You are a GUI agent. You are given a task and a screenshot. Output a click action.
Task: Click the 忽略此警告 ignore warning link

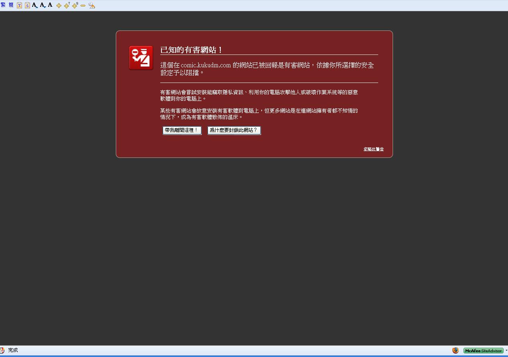click(373, 149)
